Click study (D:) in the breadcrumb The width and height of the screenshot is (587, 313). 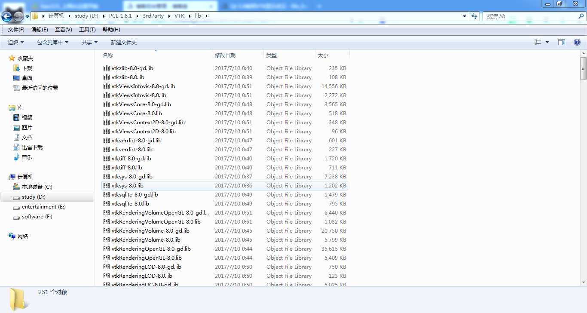coord(86,16)
